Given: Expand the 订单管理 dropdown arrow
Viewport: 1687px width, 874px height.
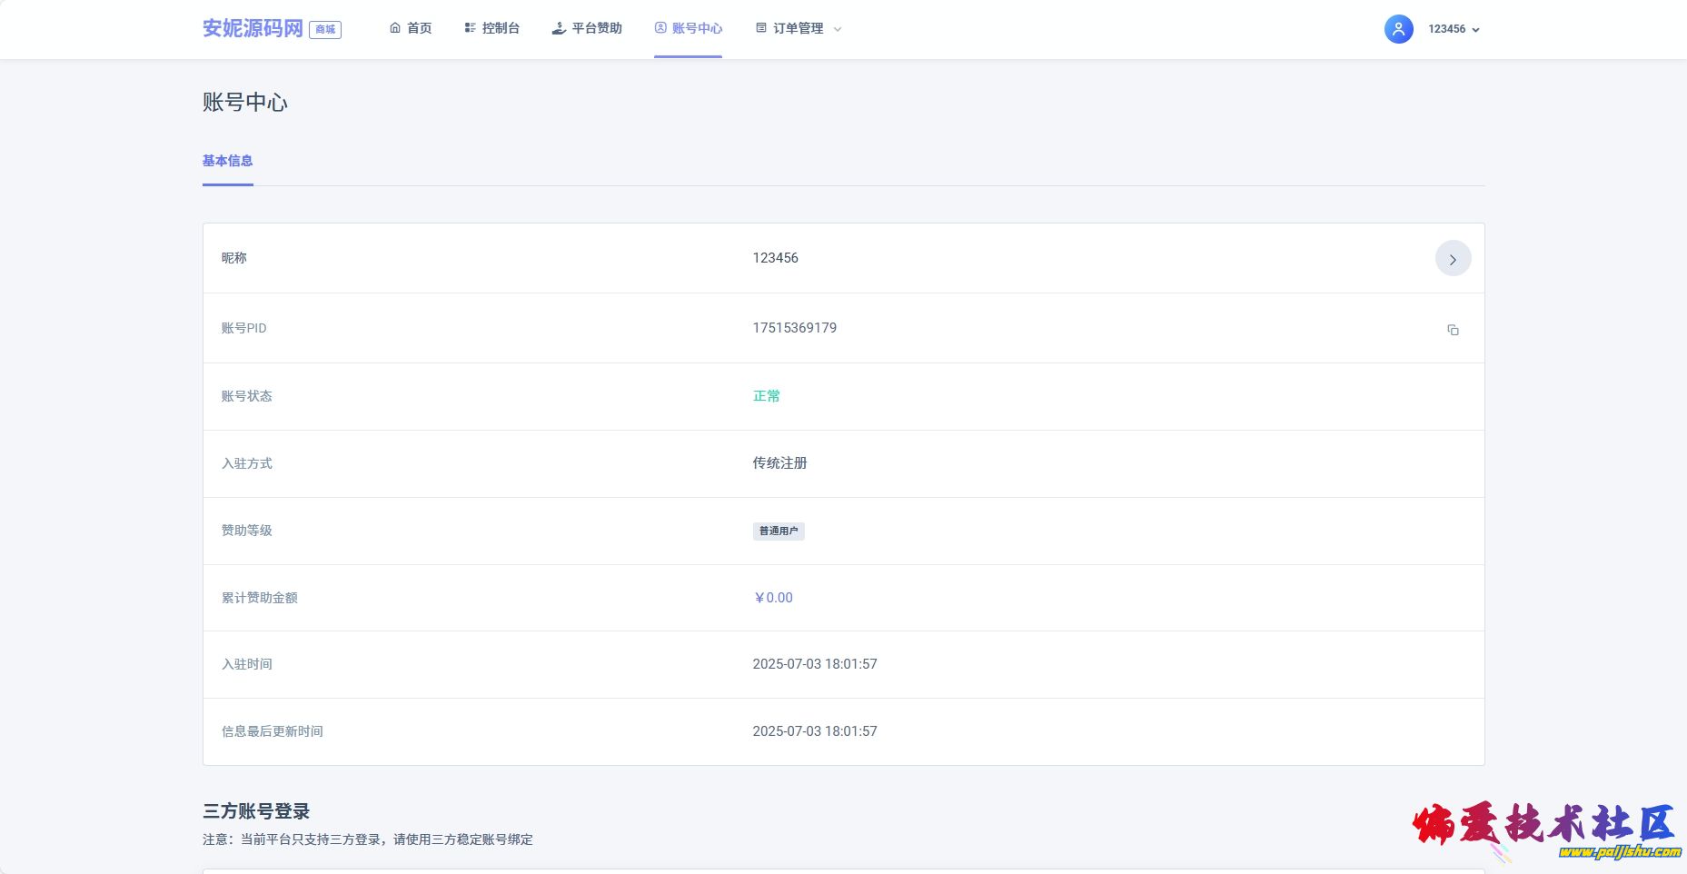Looking at the screenshot, I should coord(838,29).
